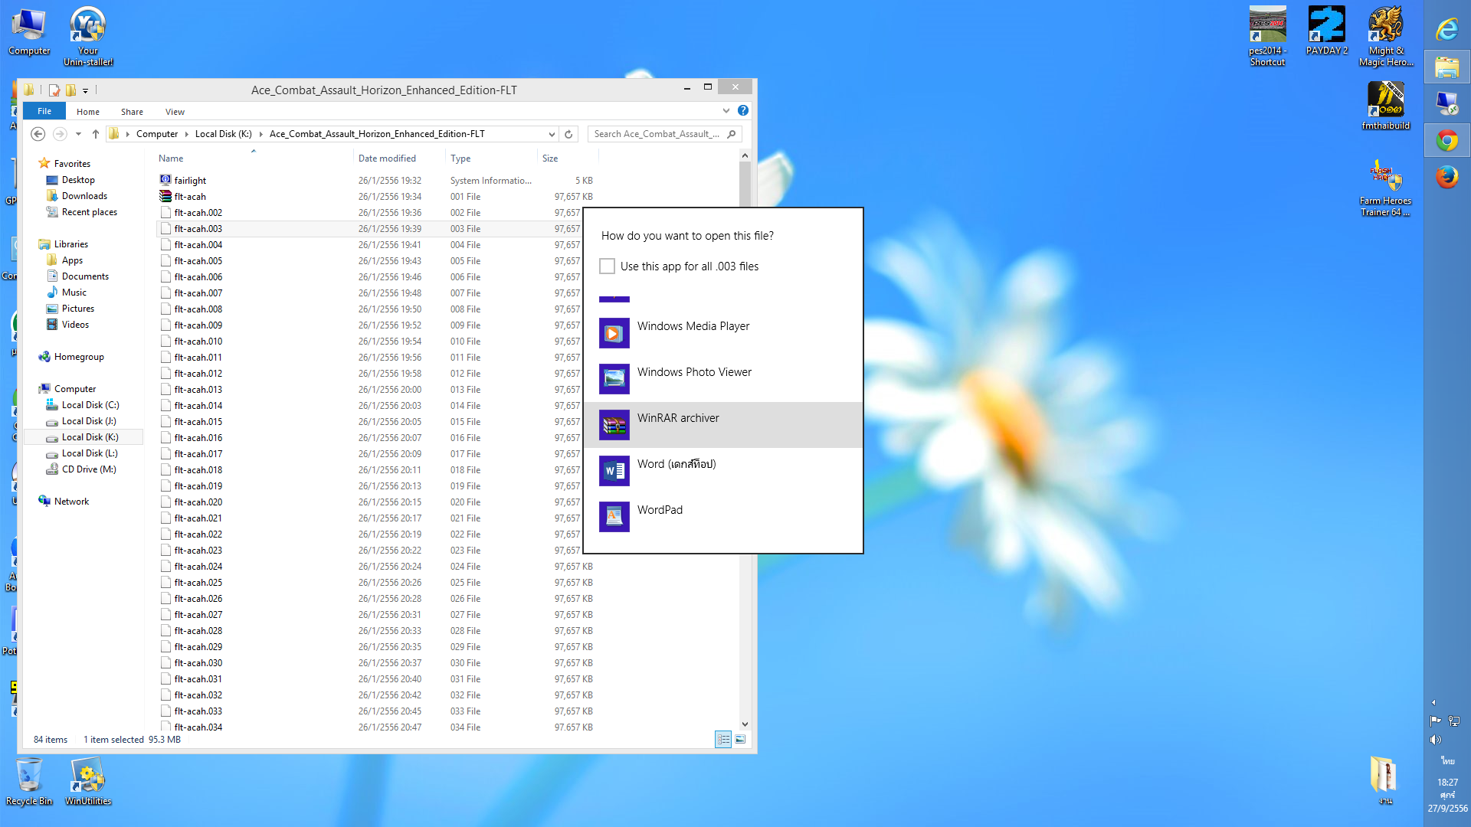Launch Google Chrome from side taskbar
Image resolution: width=1471 pixels, height=827 pixels.
click(1446, 141)
